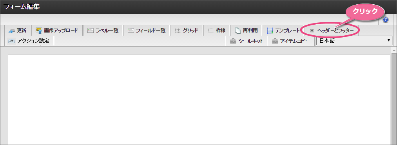397x145 pixels.
Task: Click the アクション設定 label text
Action: click(x=33, y=40)
